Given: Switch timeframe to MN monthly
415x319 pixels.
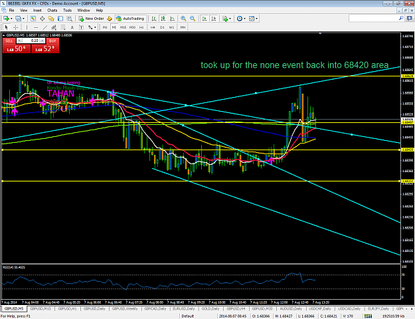Looking at the screenshot, I should [183, 27].
